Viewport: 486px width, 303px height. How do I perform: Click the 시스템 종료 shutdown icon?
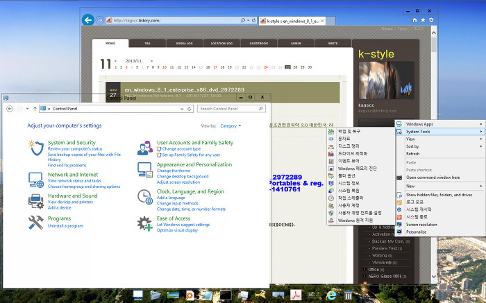(399, 217)
